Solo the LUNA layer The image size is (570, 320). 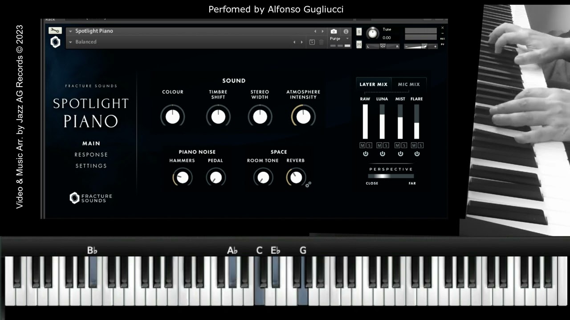click(x=386, y=145)
